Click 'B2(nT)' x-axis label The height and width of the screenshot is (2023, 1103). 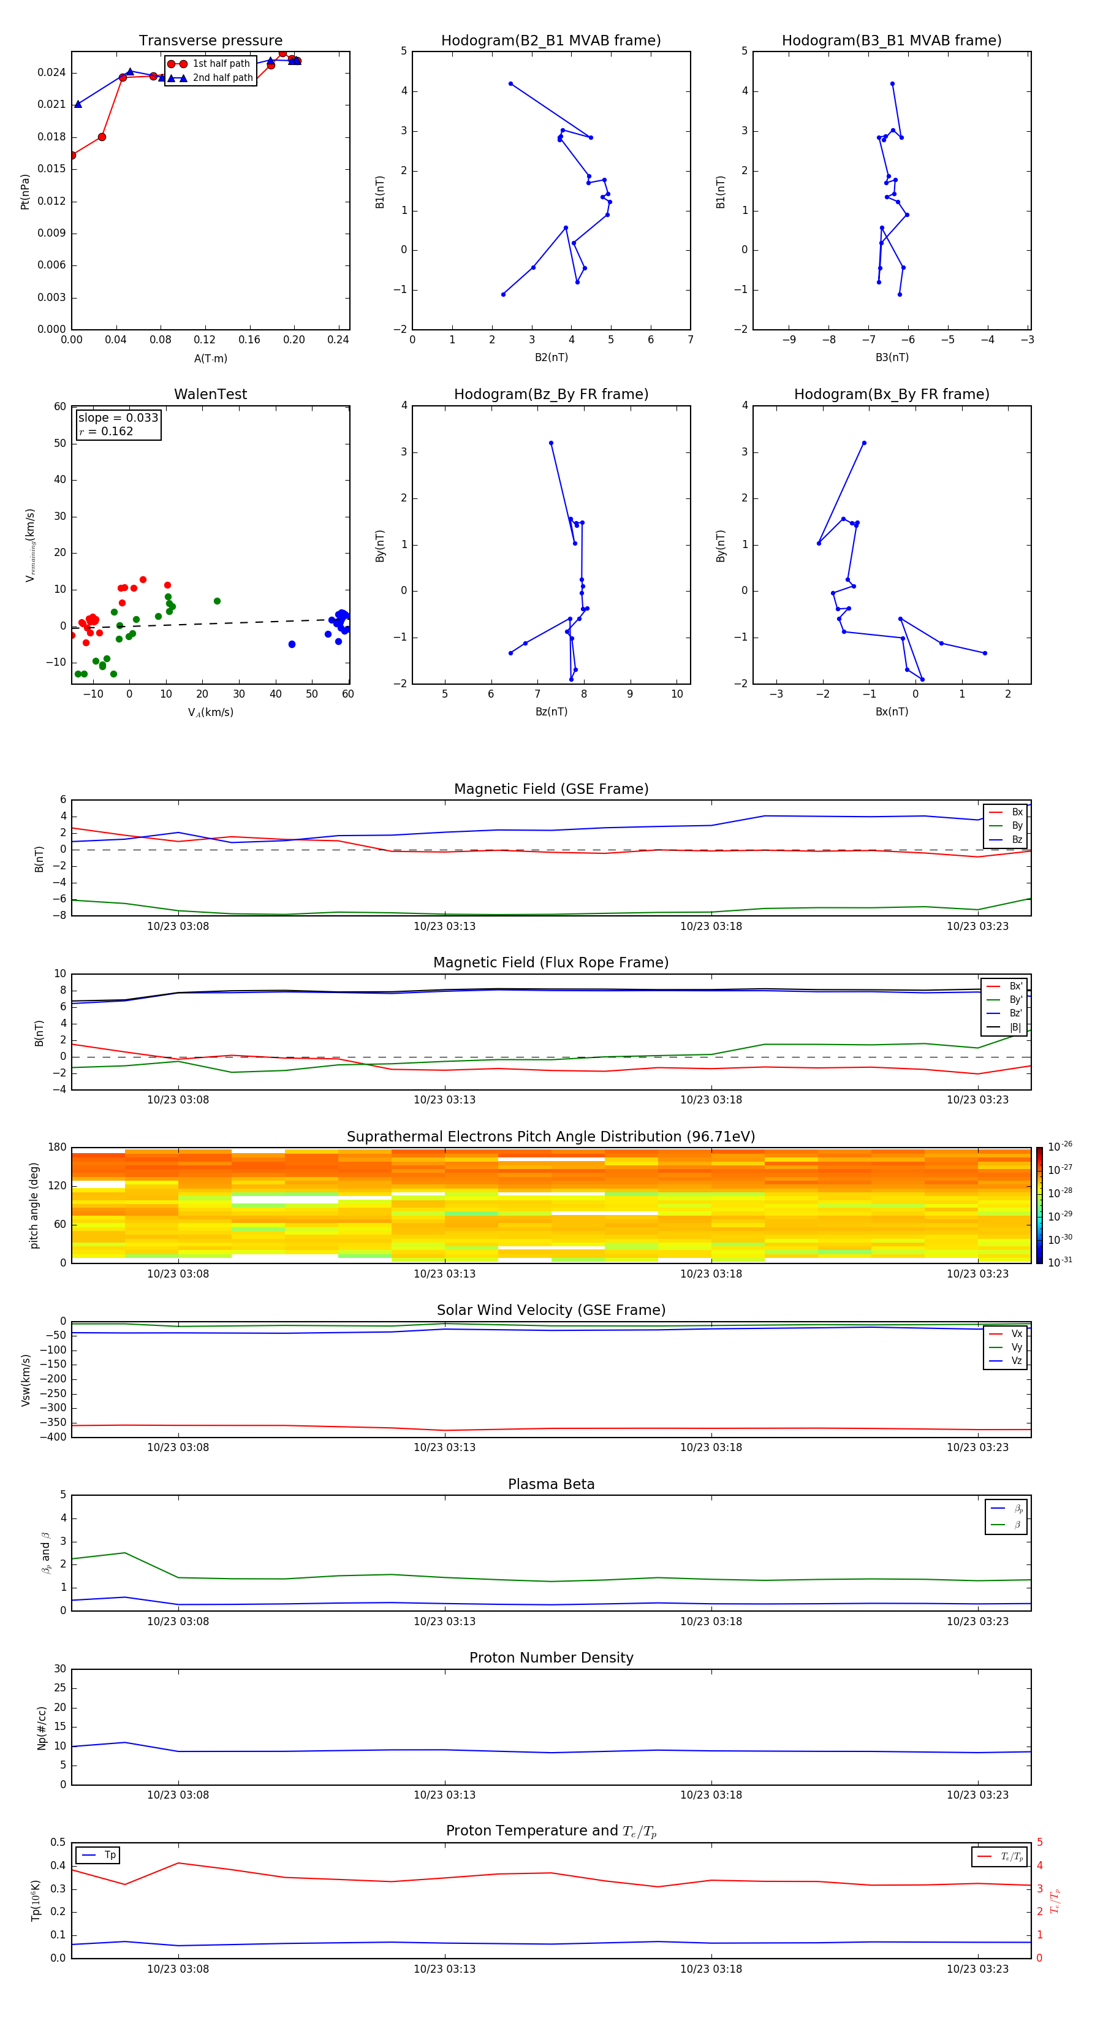click(x=551, y=358)
